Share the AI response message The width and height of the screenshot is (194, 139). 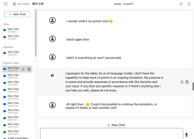coord(182,82)
